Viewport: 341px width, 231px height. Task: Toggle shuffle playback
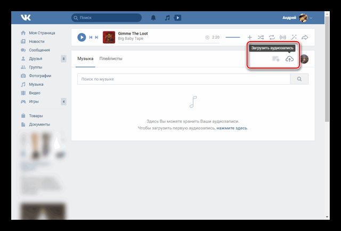pos(261,37)
